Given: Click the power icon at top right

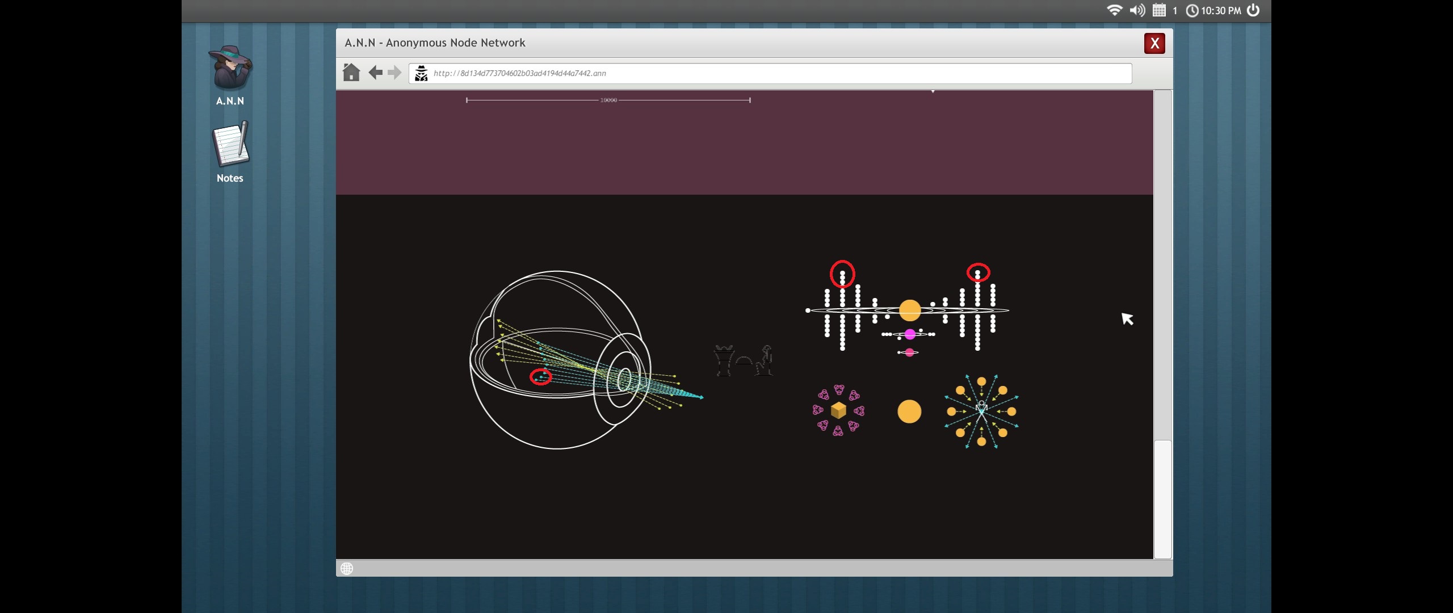Looking at the screenshot, I should click(x=1253, y=10).
